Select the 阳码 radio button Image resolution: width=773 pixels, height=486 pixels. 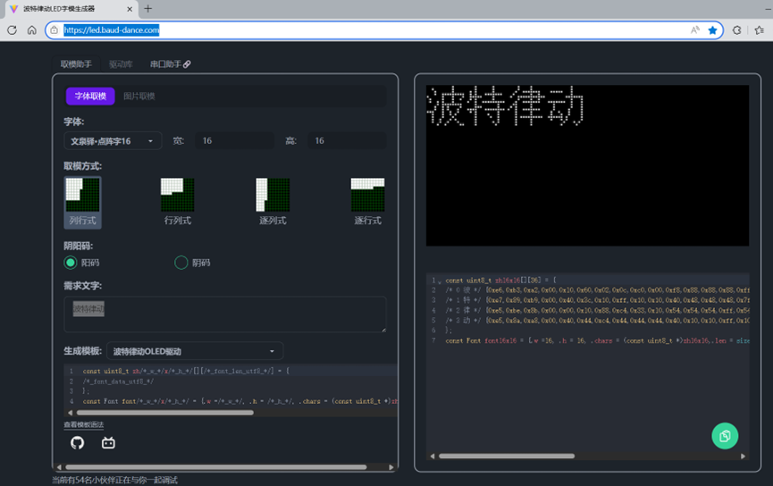(71, 263)
